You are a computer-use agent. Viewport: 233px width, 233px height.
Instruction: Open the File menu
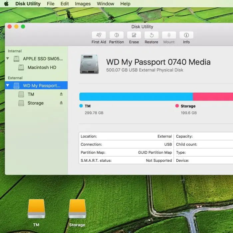pyautogui.click(x=51, y=4)
